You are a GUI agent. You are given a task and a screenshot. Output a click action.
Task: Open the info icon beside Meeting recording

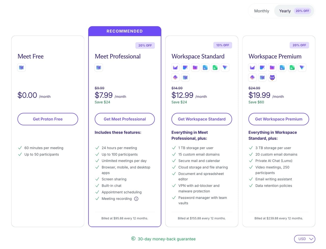(136, 199)
